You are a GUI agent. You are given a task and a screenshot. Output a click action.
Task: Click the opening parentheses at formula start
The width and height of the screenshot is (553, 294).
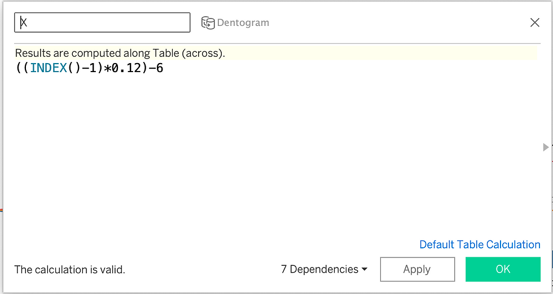(x=23, y=68)
